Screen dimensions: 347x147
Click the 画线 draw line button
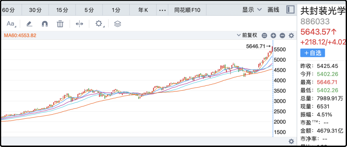click(x=273, y=10)
